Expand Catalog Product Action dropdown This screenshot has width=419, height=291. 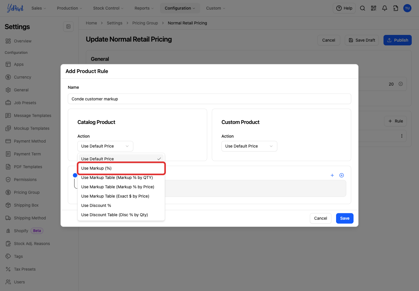(105, 146)
